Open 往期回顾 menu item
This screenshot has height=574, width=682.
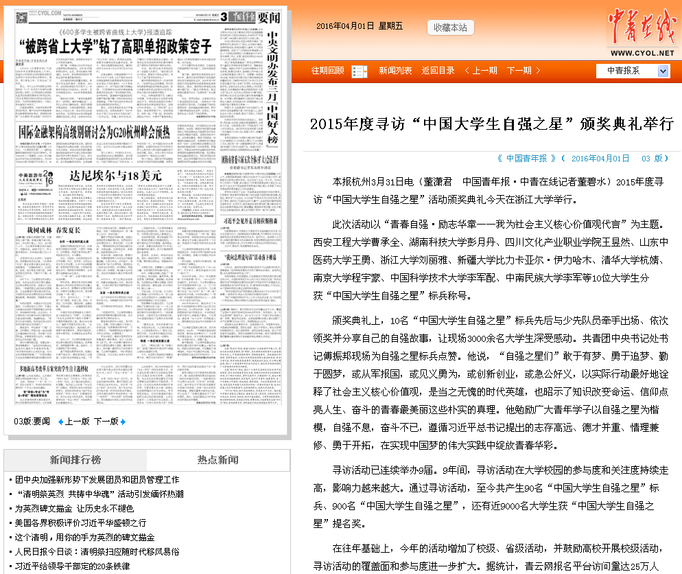point(327,71)
